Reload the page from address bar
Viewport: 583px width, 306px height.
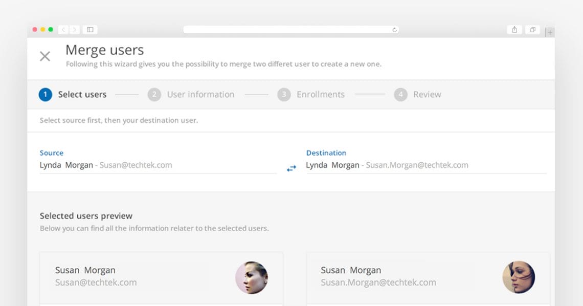(x=394, y=30)
